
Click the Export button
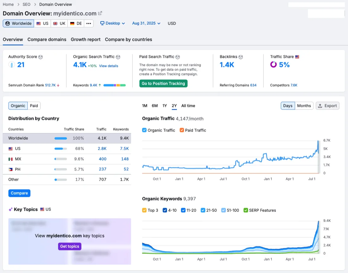(327, 106)
